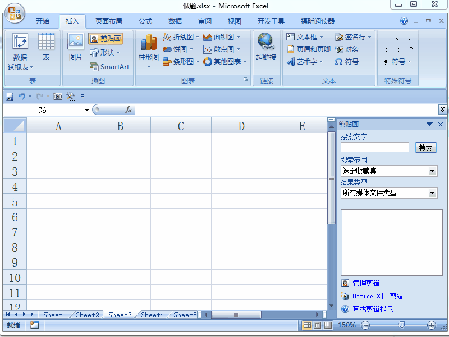Open the chart dialog launcher
The height and width of the screenshot is (337, 449).
[x=246, y=79]
